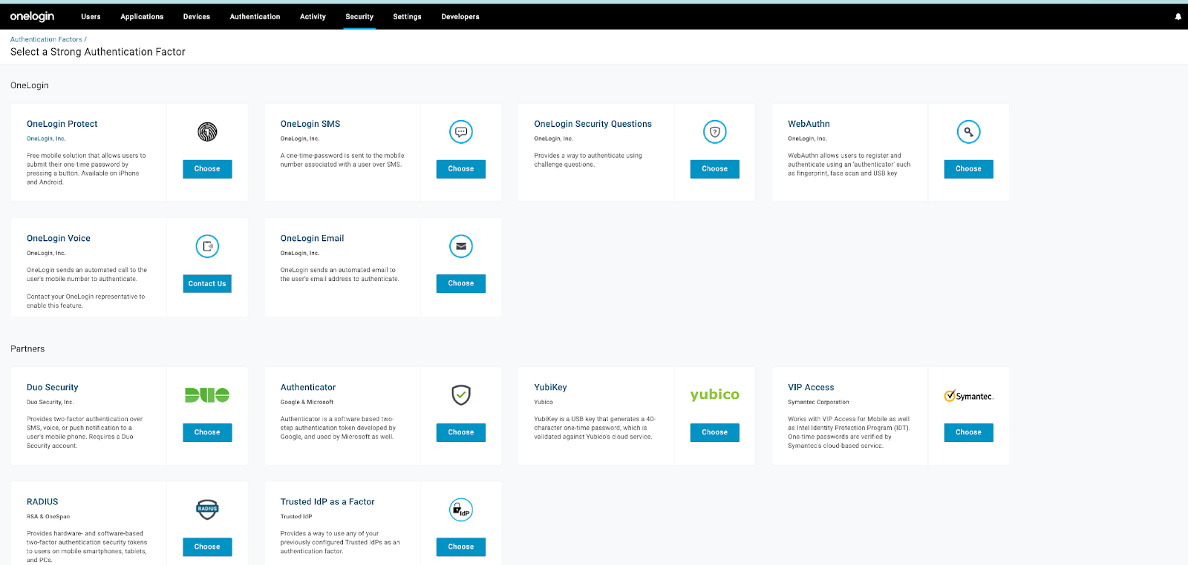1188x565 pixels.
Task: Click the Security Questions shield icon
Action: [x=715, y=132]
